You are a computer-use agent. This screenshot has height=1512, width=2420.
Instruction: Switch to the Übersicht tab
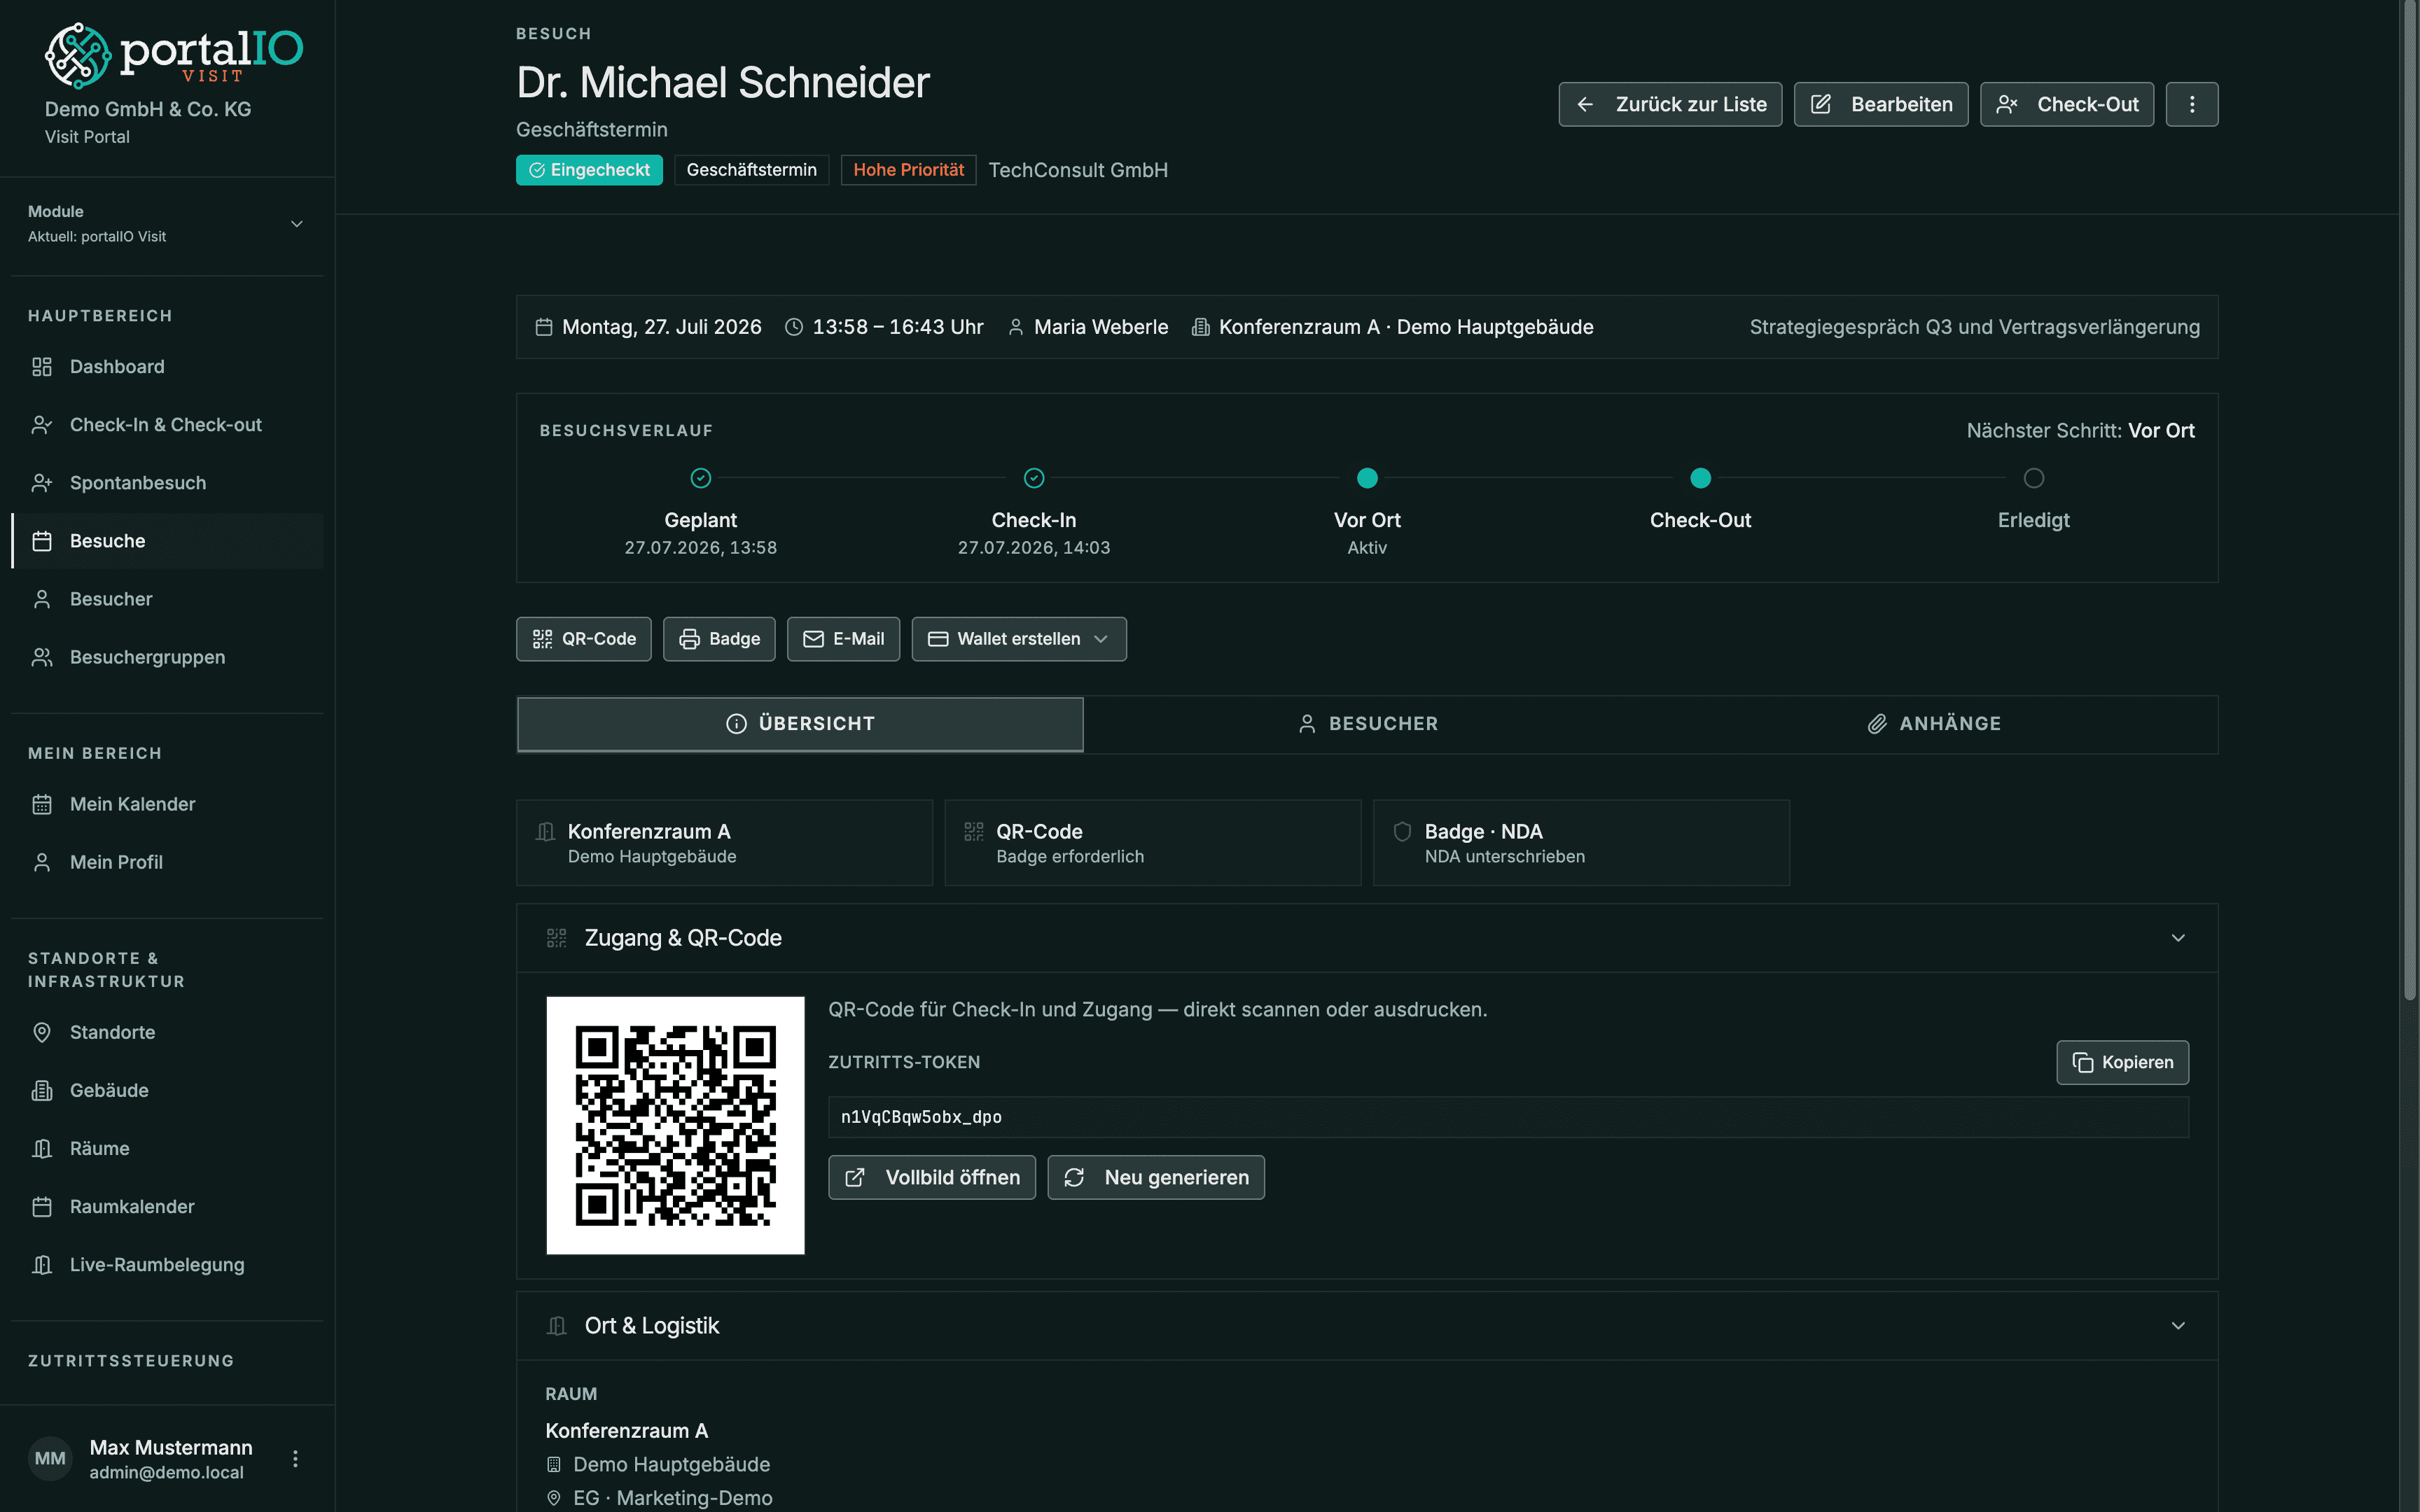pyautogui.click(x=800, y=724)
